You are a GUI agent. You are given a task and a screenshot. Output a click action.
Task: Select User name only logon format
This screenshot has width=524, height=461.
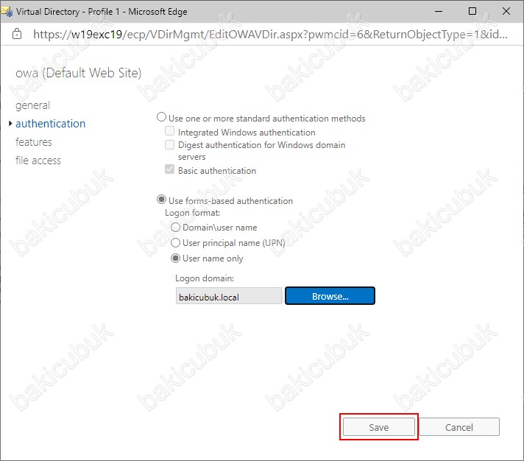tap(175, 258)
